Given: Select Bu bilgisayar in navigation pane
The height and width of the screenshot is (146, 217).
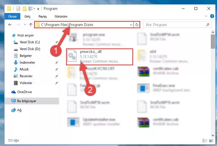Looking at the screenshot, I should (27, 101).
